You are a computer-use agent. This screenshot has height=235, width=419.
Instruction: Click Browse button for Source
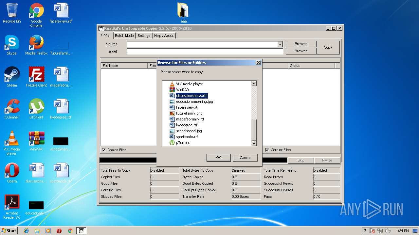coord(301,44)
